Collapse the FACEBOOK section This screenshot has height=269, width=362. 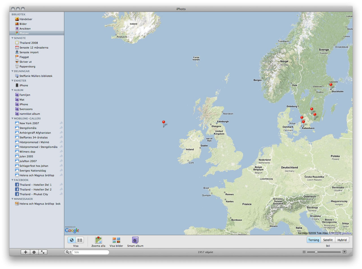click(12, 180)
